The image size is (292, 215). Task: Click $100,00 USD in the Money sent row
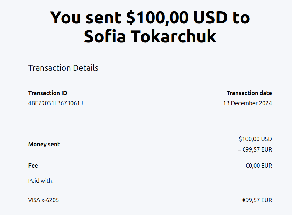(255, 139)
